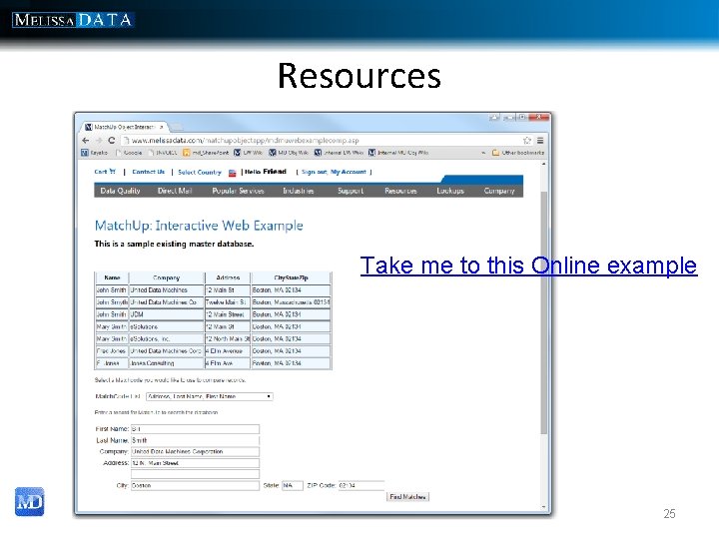
Task: Click scrollbar up arrow
Action: (544, 164)
